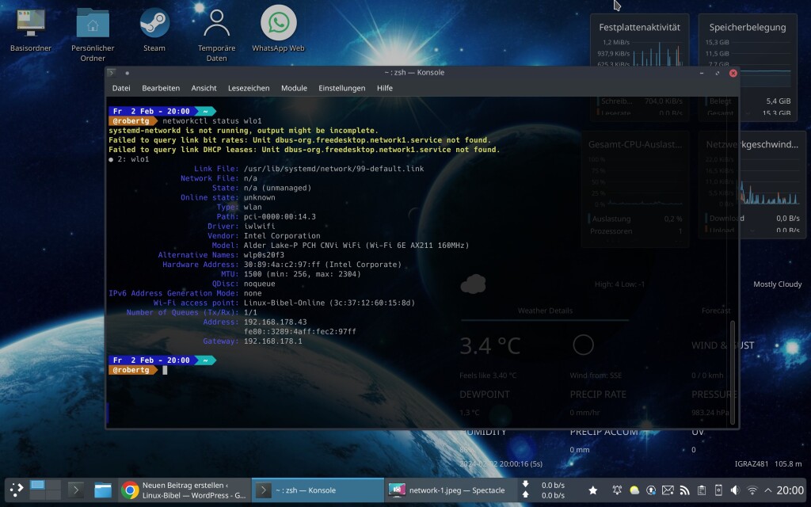Open the RSS feed tray icon

(x=685, y=490)
